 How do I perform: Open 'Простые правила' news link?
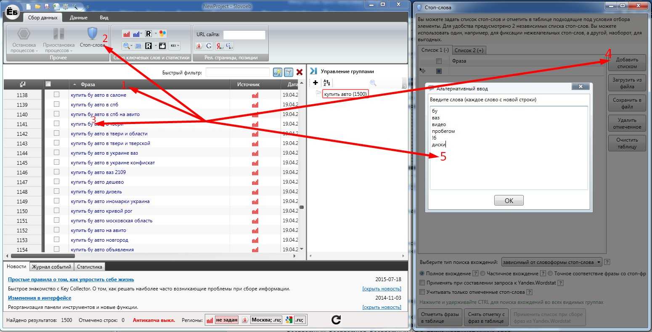(71, 279)
